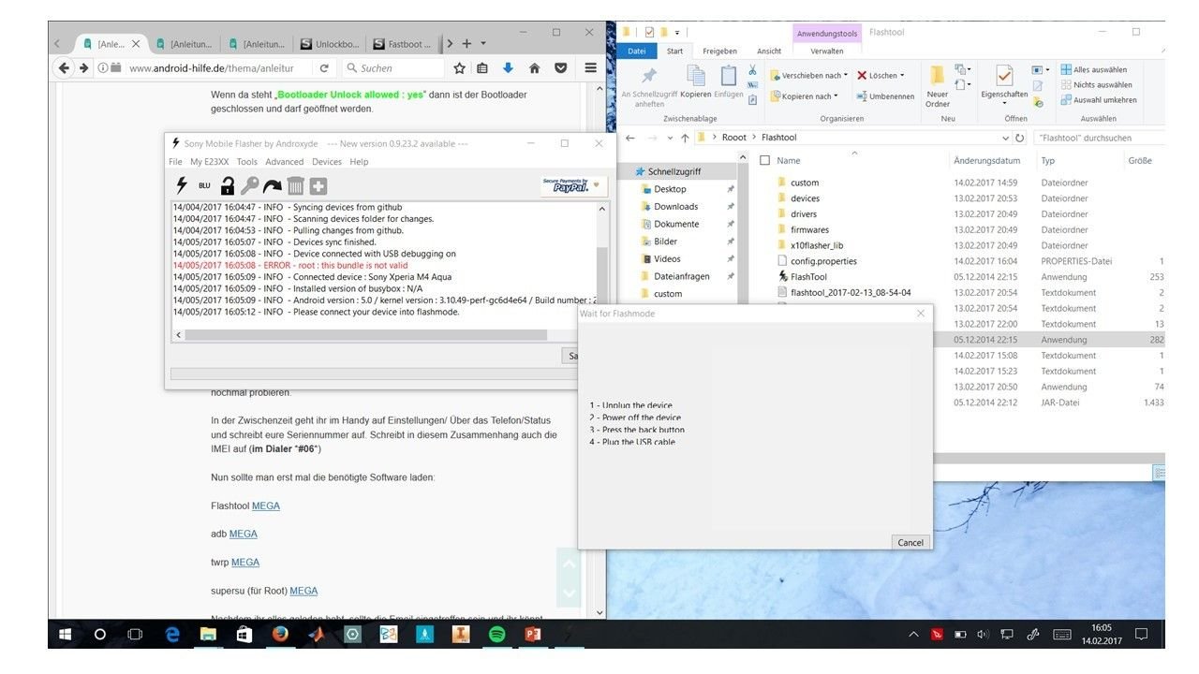The height and width of the screenshot is (674, 1199).
Task: Click Auswahl umkehren in Explorer ribbon
Action: point(1098,99)
